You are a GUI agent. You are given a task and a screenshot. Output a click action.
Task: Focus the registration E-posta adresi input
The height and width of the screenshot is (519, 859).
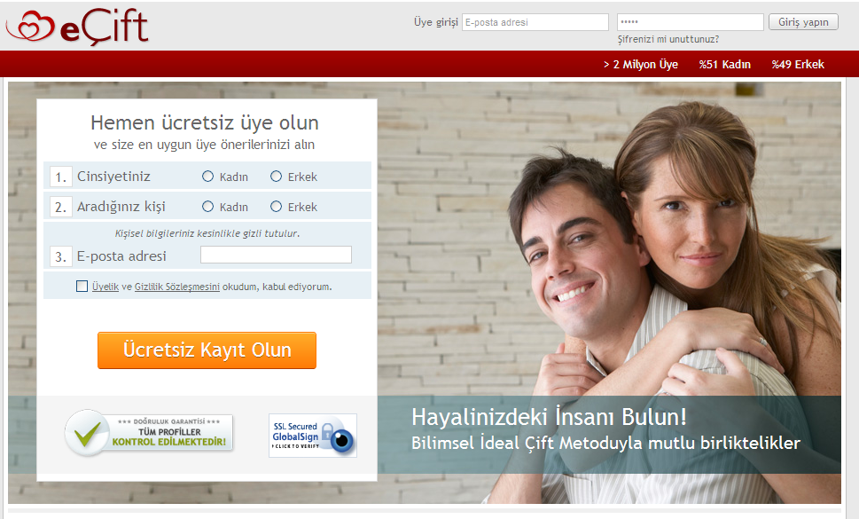(x=276, y=255)
